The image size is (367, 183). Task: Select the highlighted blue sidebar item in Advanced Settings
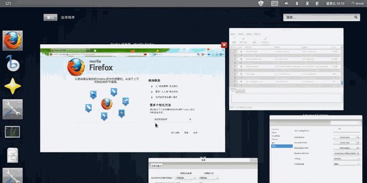click(282, 146)
